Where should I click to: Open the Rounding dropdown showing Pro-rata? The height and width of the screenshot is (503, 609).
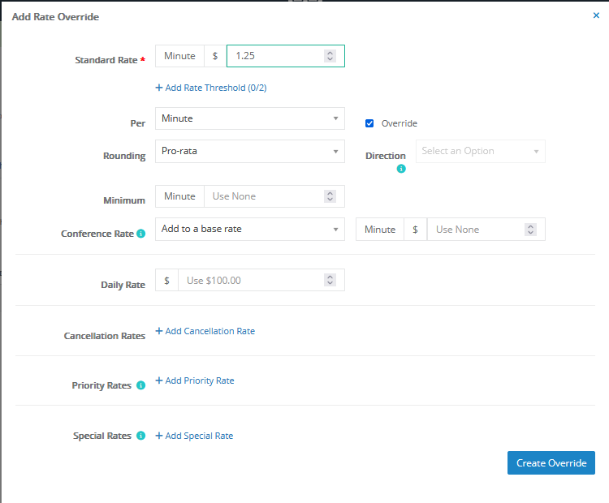tap(249, 151)
